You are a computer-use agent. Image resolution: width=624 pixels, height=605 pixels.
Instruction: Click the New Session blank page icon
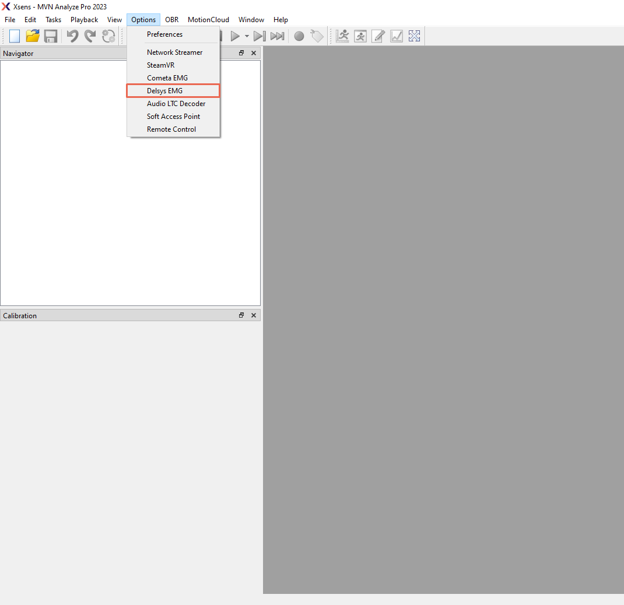tap(15, 36)
